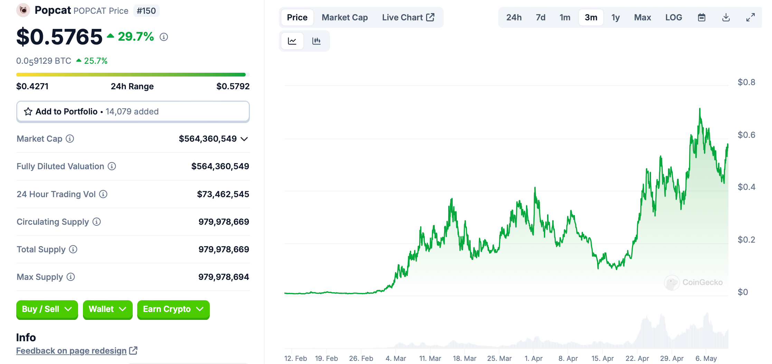Open price change info icon beside 29.7%
The height and width of the screenshot is (364, 772).
[164, 37]
